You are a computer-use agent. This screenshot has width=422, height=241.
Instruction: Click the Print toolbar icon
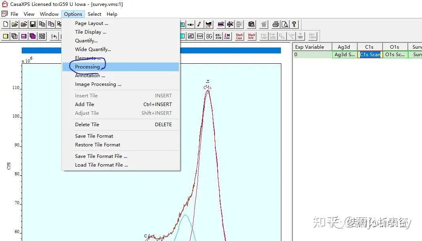click(x=275, y=25)
